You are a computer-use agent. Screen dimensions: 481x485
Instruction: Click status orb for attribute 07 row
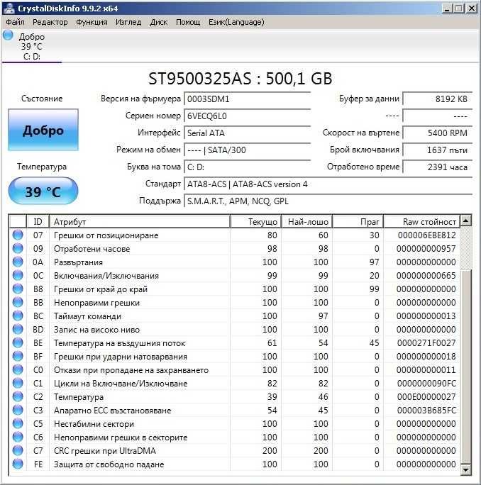coord(18,235)
